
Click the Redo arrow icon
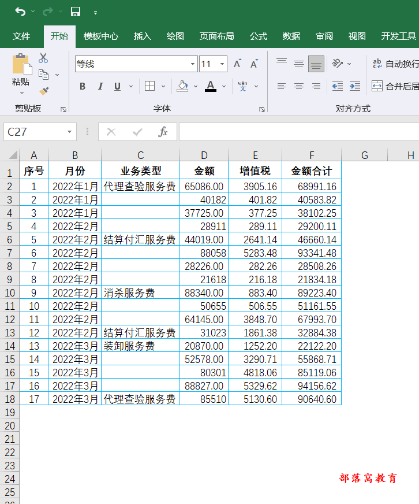48,12
